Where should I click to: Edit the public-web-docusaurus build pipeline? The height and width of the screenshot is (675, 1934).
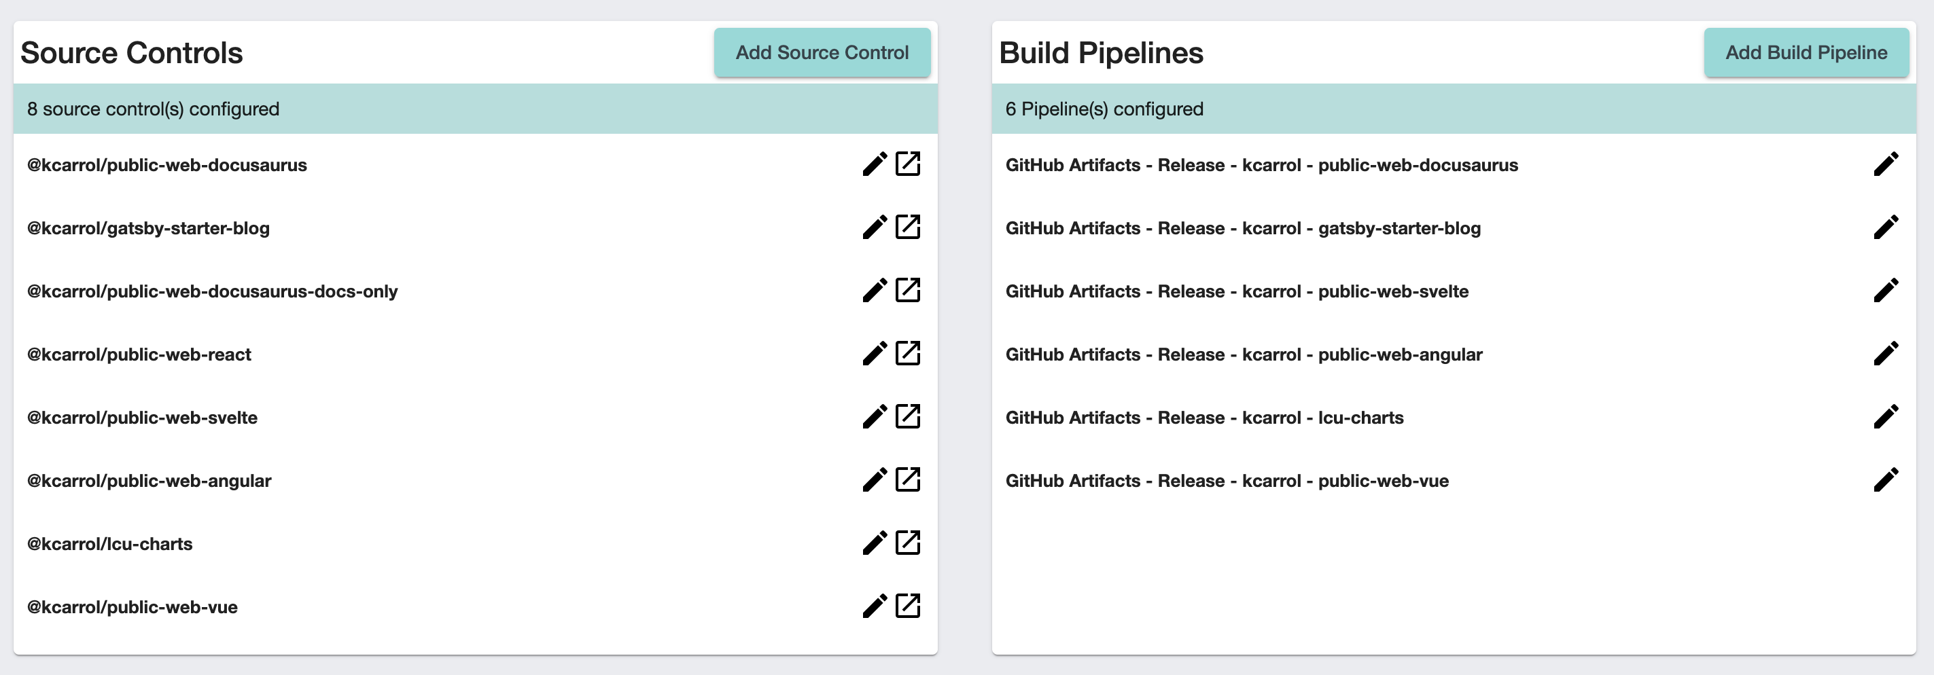(1886, 164)
